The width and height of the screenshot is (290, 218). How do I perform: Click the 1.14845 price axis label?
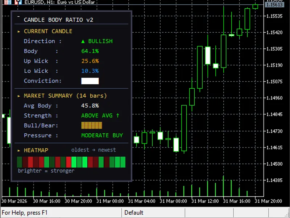[x=274, y=114]
